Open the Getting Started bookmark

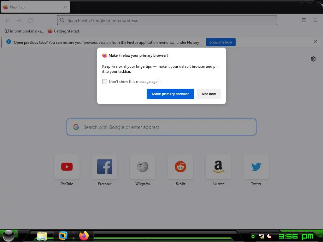pos(63,31)
